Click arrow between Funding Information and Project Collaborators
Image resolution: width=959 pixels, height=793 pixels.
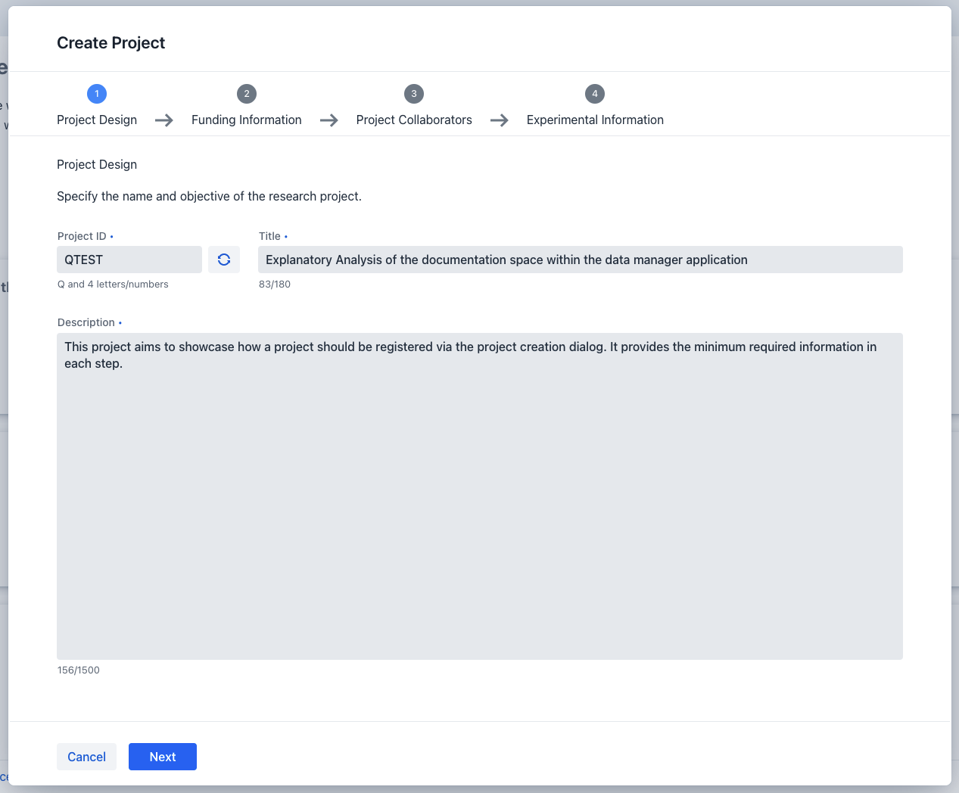(329, 120)
